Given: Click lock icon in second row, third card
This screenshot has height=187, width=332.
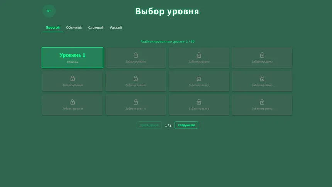Looking at the screenshot, I should (x=199, y=78).
